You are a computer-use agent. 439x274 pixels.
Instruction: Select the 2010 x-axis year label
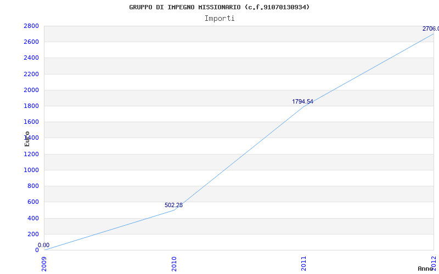click(174, 264)
